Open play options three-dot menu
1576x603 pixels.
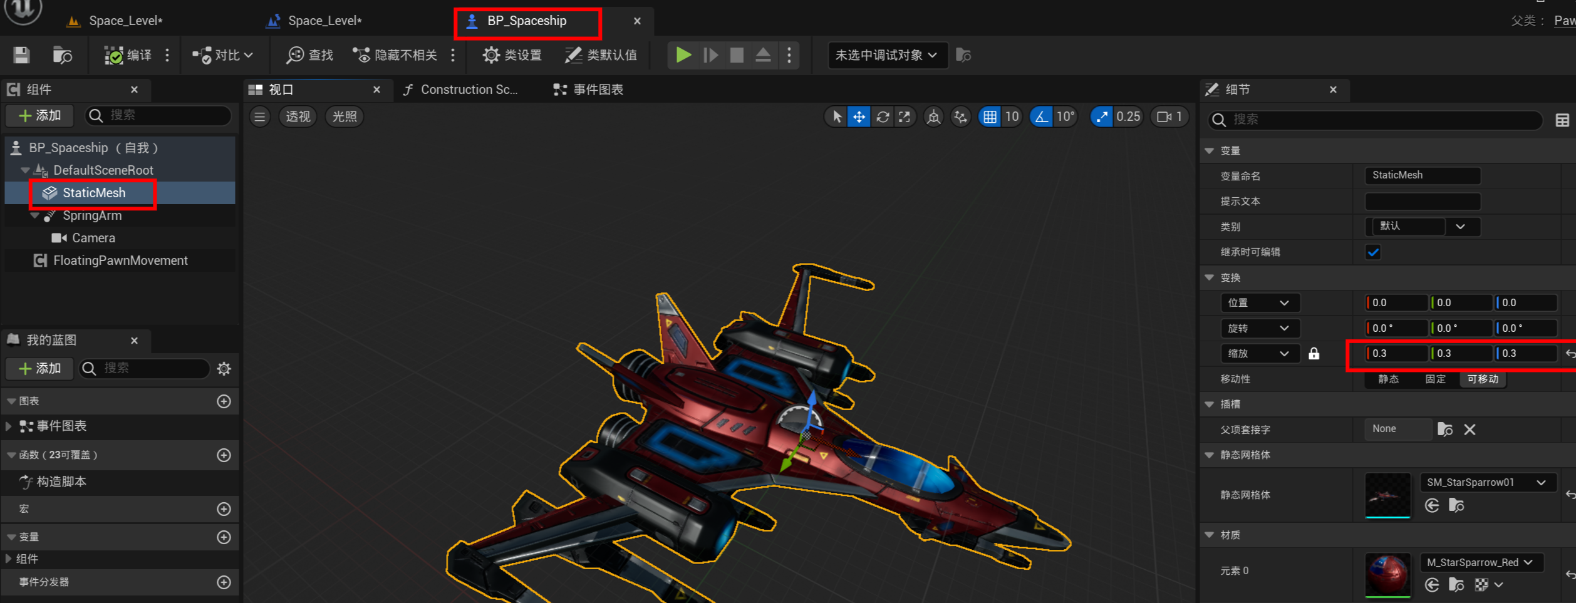(789, 55)
